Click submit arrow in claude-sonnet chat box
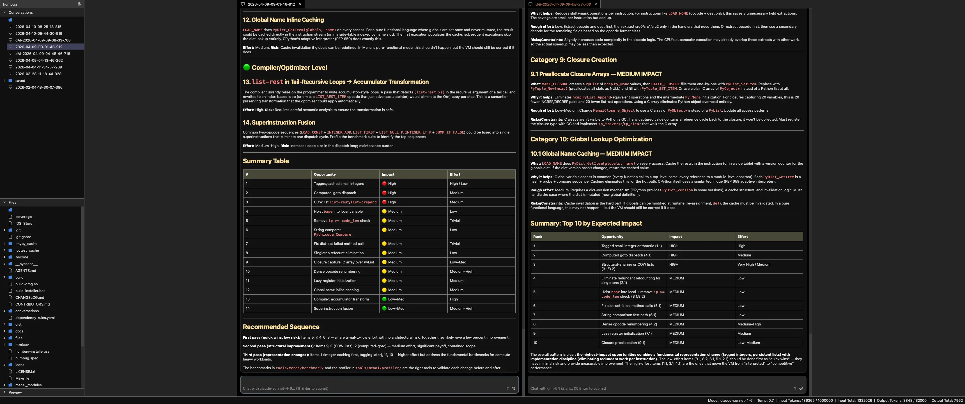965x404 pixels. pyautogui.click(x=507, y=388)
